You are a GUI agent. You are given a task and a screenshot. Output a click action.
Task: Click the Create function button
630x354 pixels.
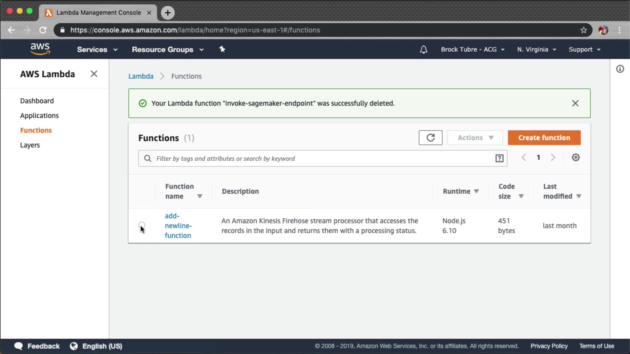(x=544, y=138)
